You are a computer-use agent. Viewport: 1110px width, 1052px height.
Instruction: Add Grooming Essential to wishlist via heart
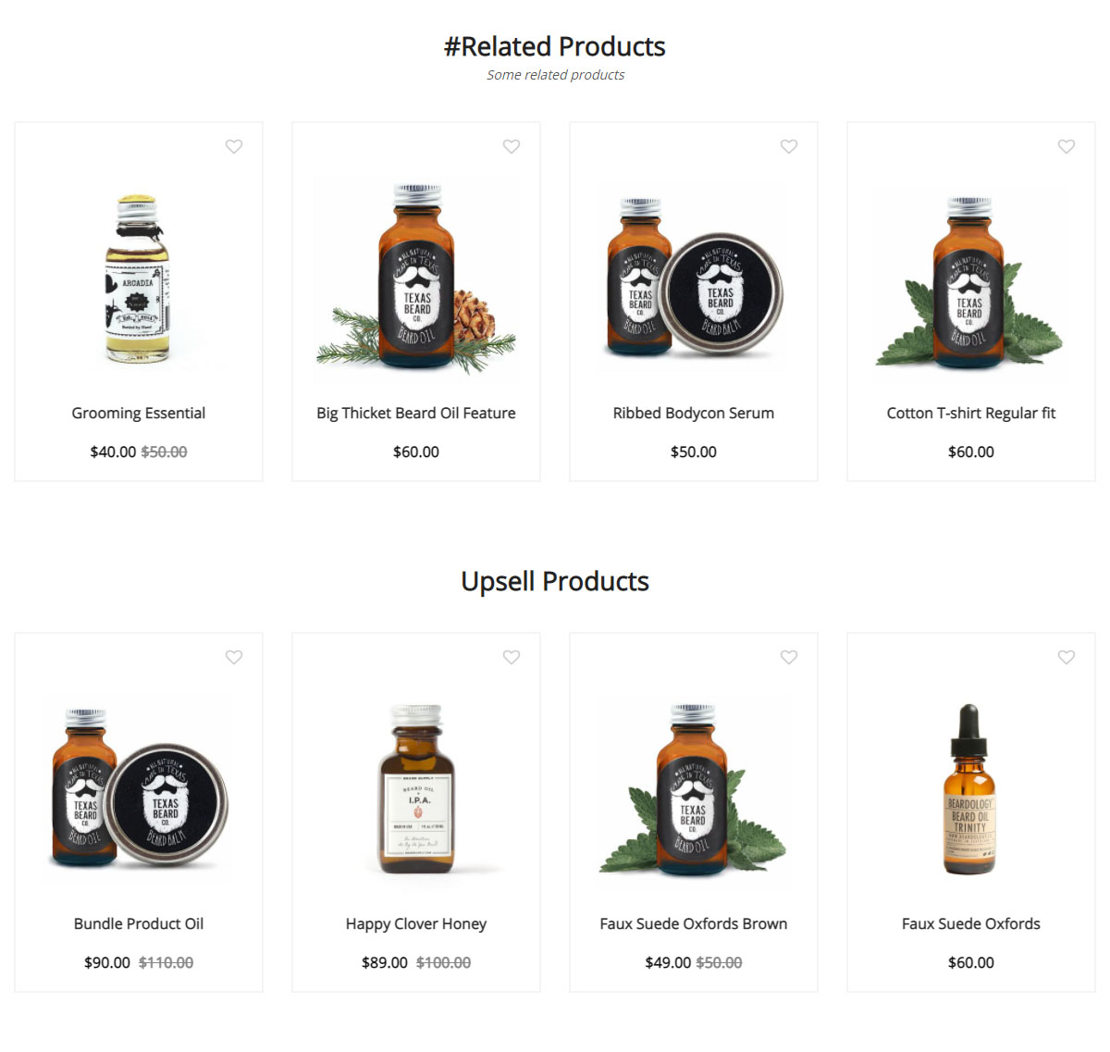pyautogui.click(x=234, y=146)
